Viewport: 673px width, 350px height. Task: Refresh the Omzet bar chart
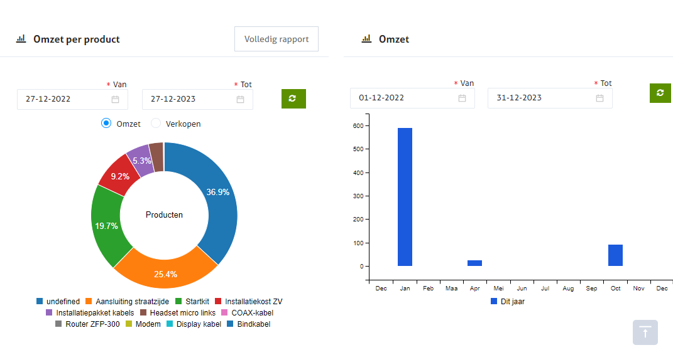[660, 93]
